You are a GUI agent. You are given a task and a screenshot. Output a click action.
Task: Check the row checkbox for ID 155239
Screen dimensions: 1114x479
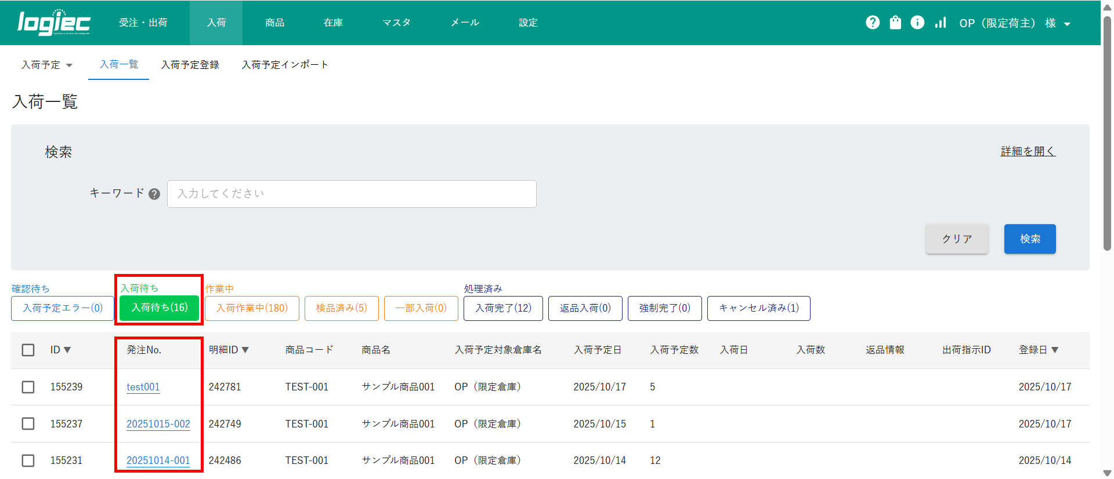(x=28, y=387)
